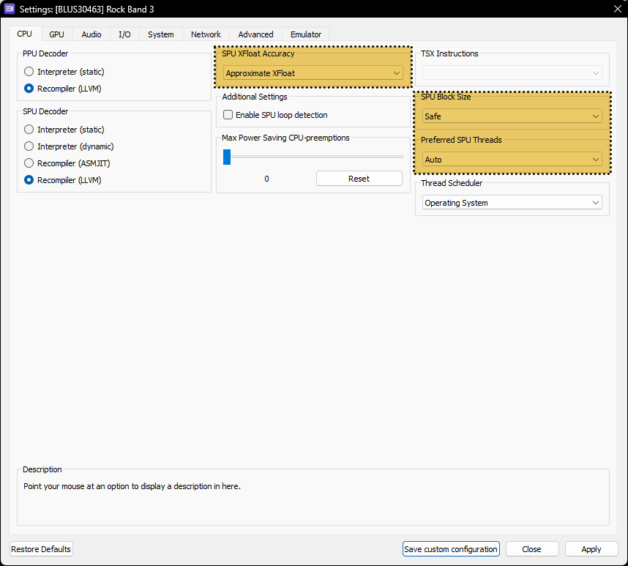Expand the SPU Block Size dropdown

point(512,116)
